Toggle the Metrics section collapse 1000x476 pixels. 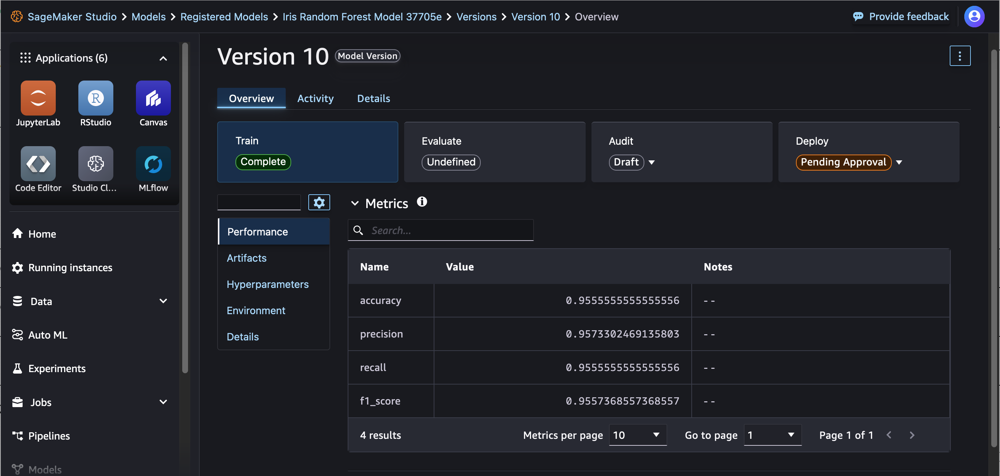point(355,203)
